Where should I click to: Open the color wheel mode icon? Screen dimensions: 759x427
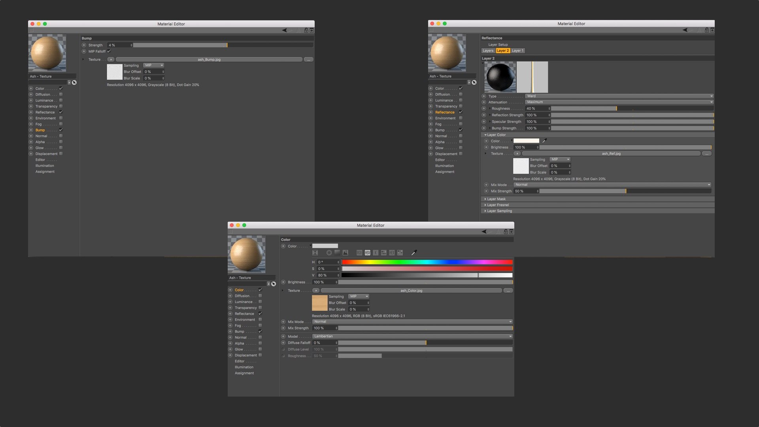point(329,253)
